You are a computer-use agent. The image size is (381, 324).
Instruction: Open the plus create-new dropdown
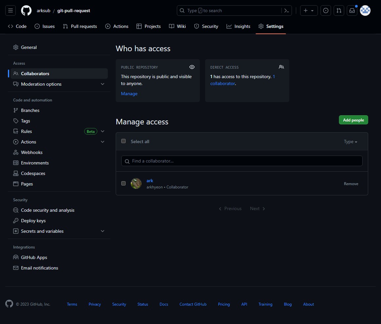pos(309,11)
